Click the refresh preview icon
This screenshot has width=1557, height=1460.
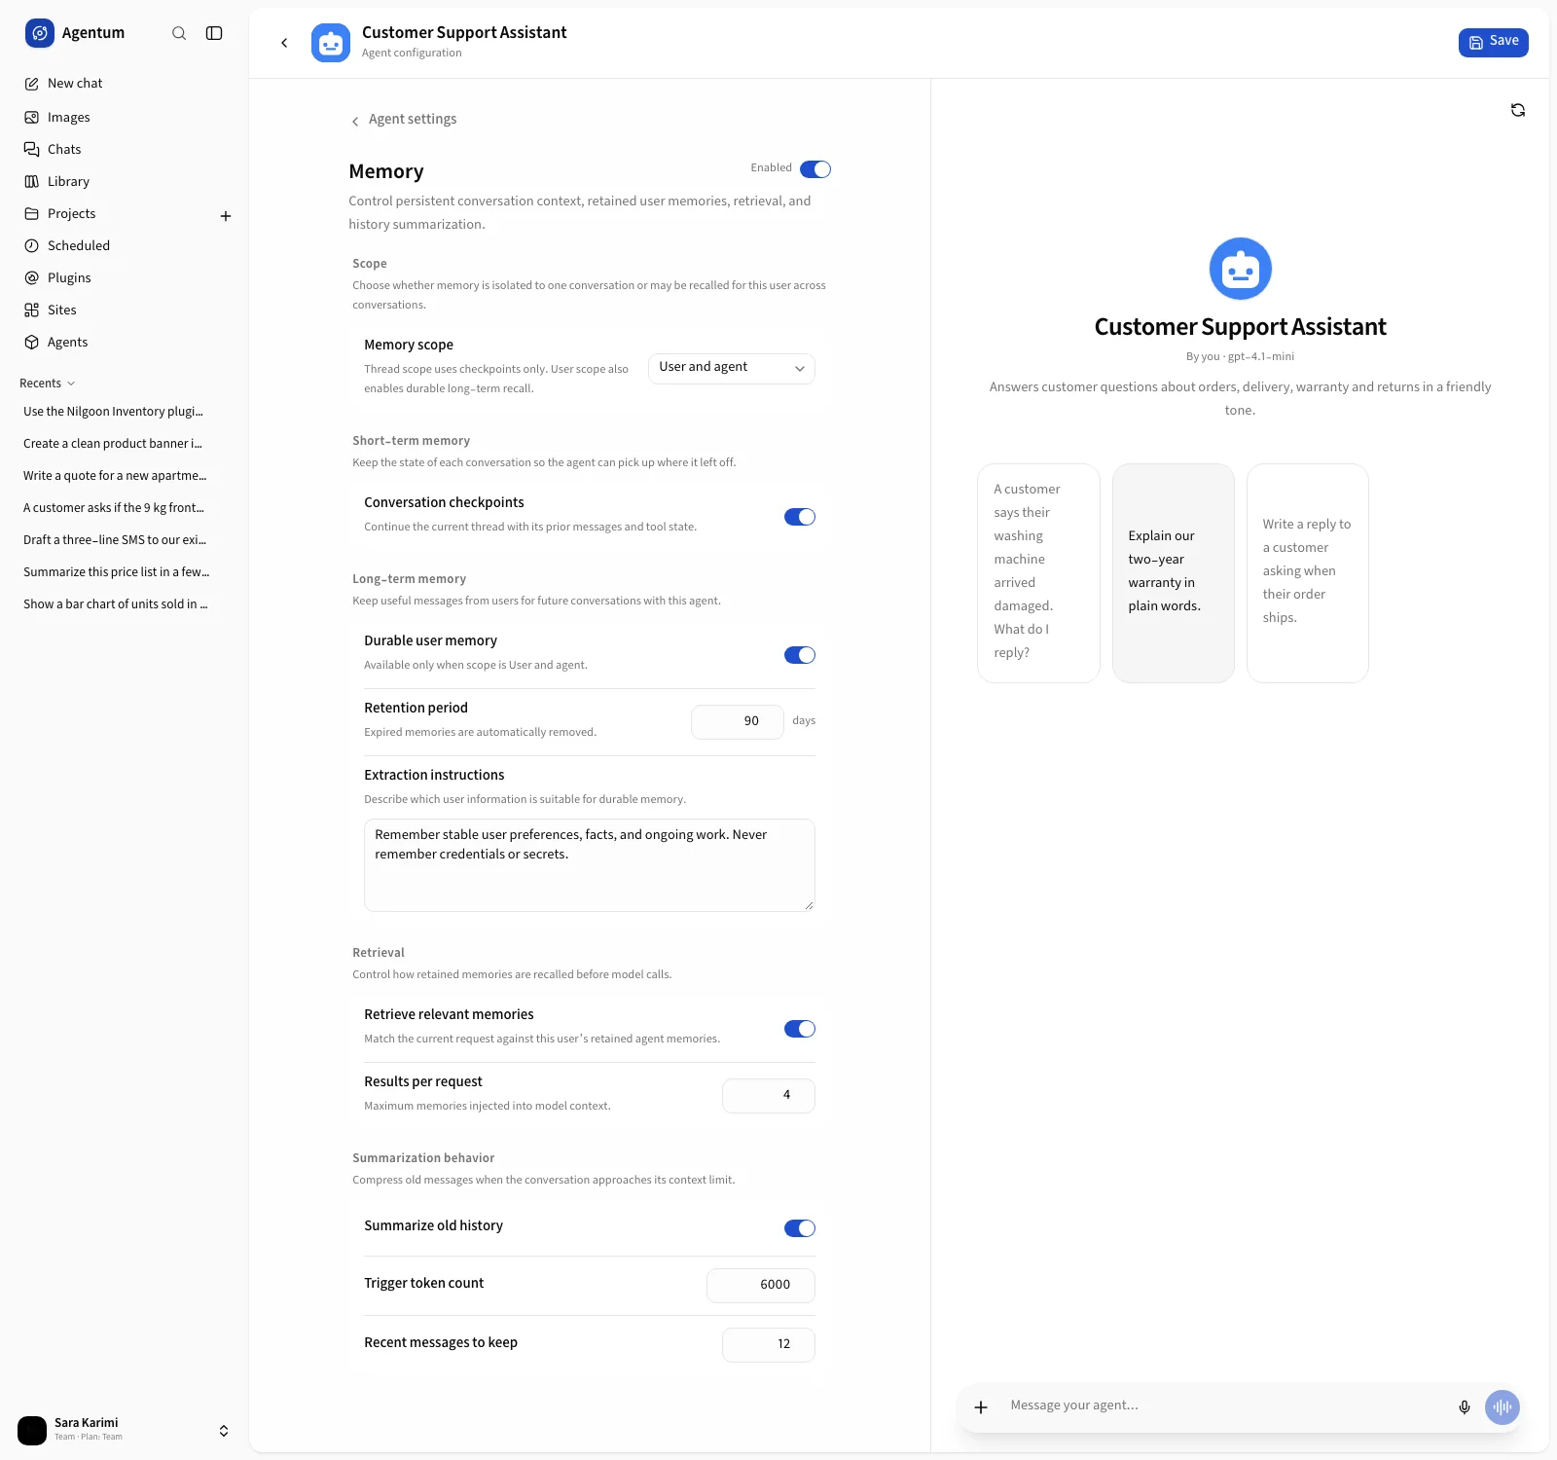pyautogui.click(x=1518, y=110)
